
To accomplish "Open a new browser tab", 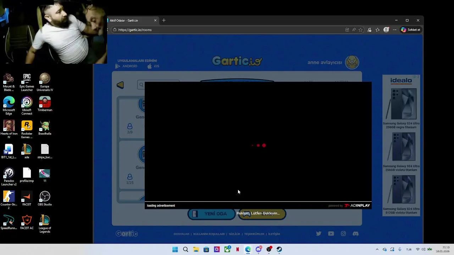I will click(x=164, y=20).
